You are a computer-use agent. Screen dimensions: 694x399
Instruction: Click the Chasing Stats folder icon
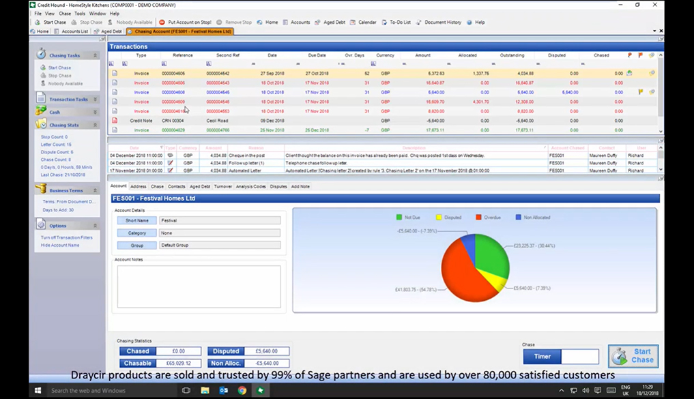coord(41,124)
